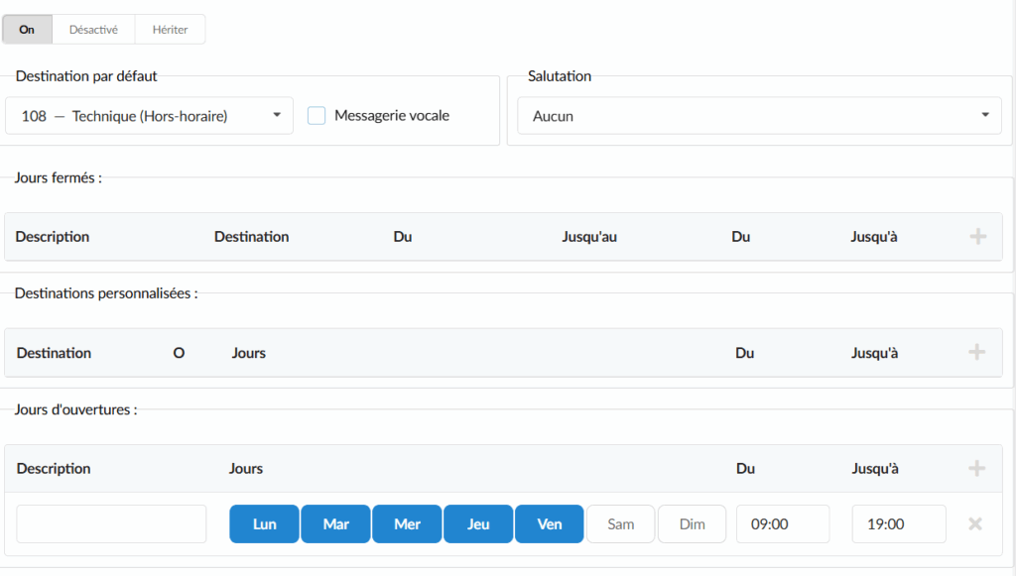Click the O column header
Viewport: 1016px width, 576px height.
[x=179, y=353]
